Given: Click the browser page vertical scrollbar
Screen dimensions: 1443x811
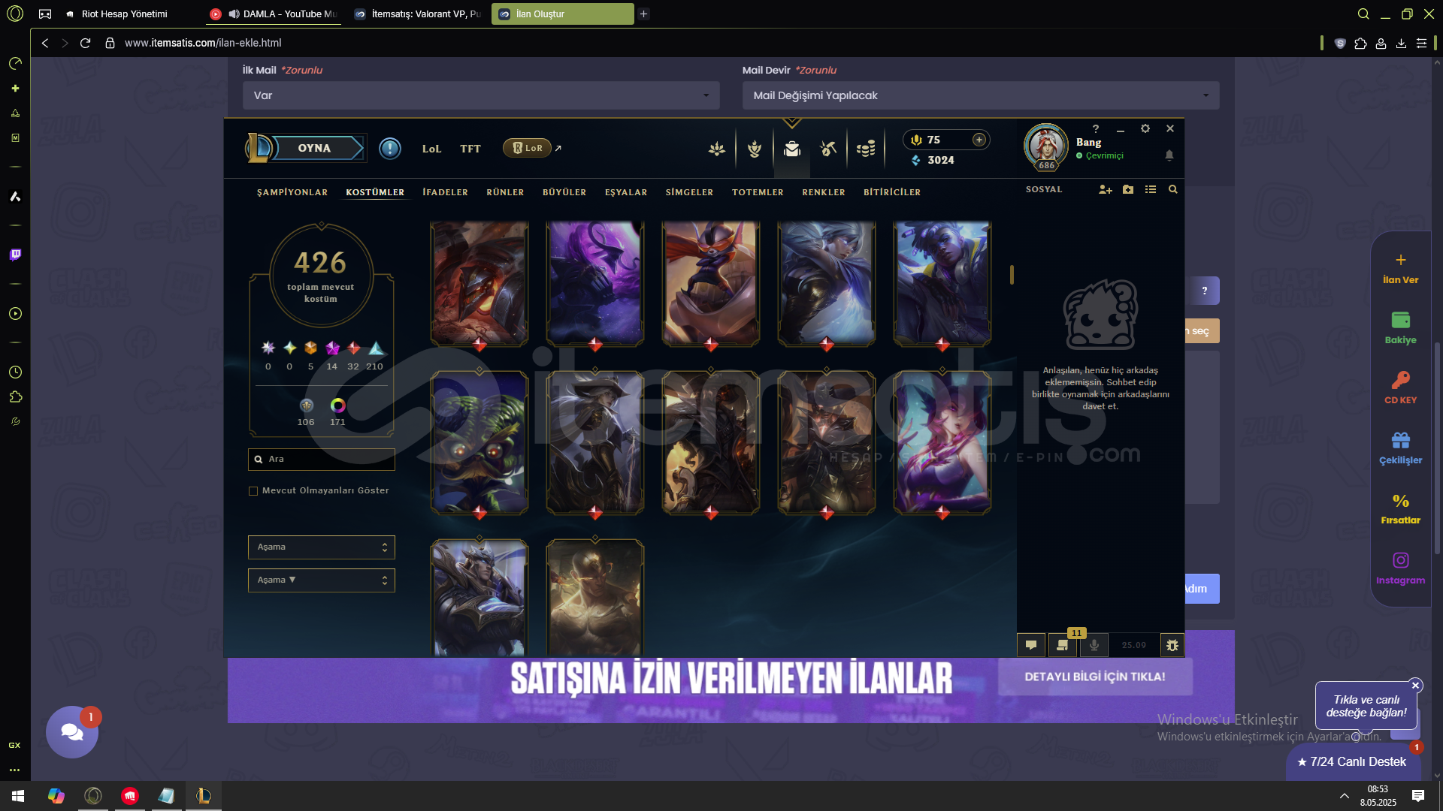Looking at the screenshot, I should pyautogui.click(x=1437, y=448).
